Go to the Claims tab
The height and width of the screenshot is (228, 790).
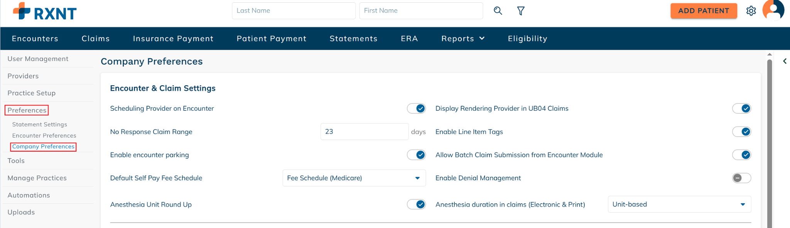pyautogui.click(x=96, y=39)
